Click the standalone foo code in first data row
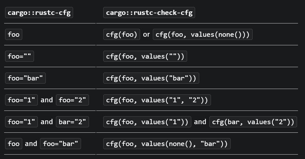Screen dimensions: 305x159 13,35
